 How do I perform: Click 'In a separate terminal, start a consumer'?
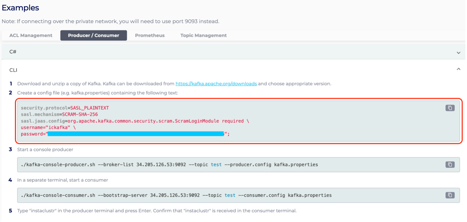(x=62, y=180)
